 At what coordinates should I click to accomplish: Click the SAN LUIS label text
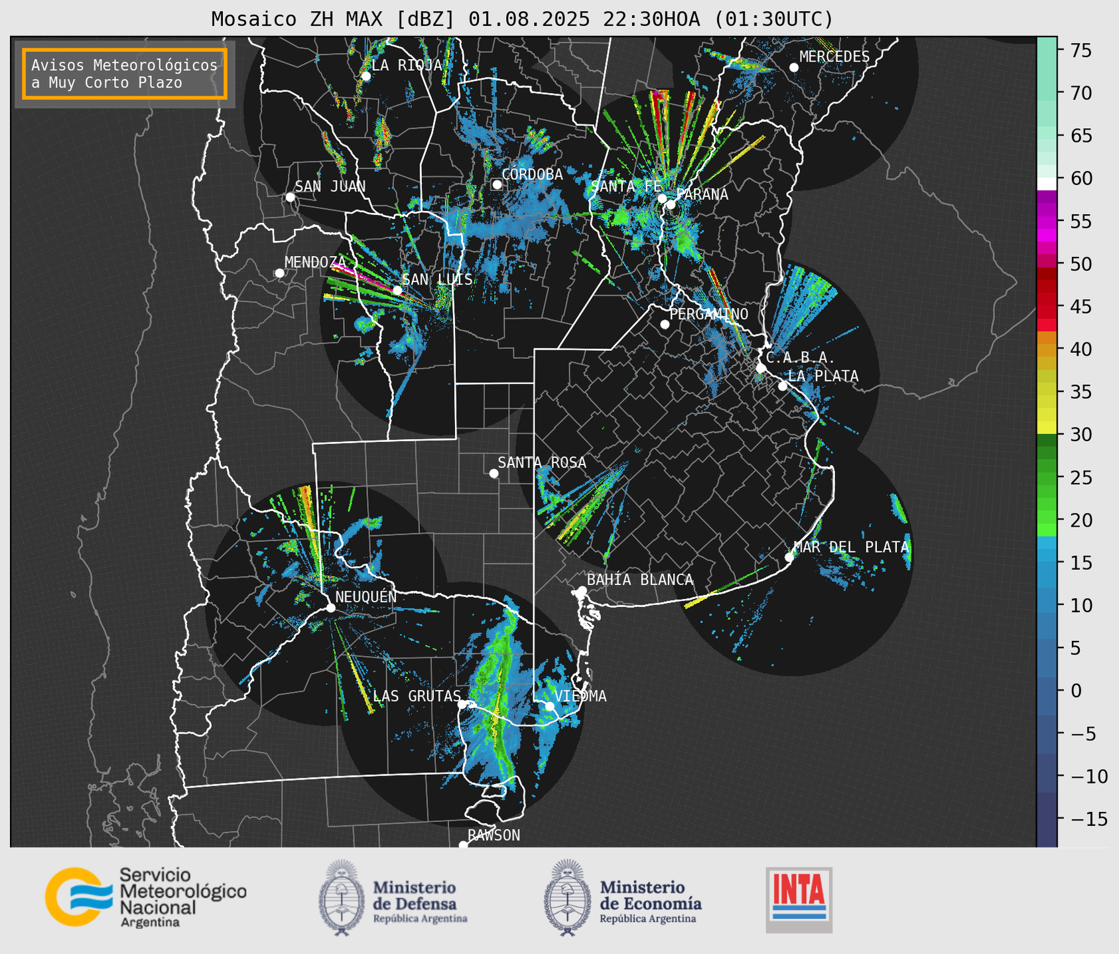click(x=437, y=280)
